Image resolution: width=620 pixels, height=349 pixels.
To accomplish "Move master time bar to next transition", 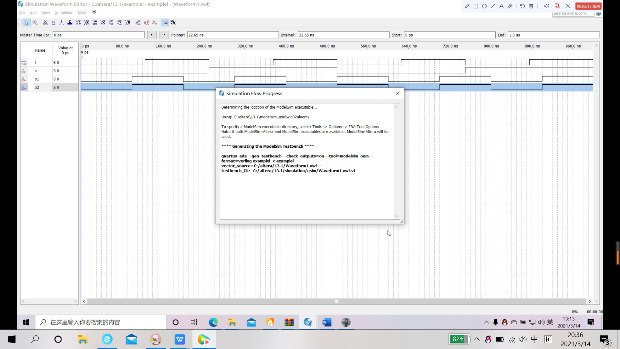I will pyautogui.click(x=164, y=35).
